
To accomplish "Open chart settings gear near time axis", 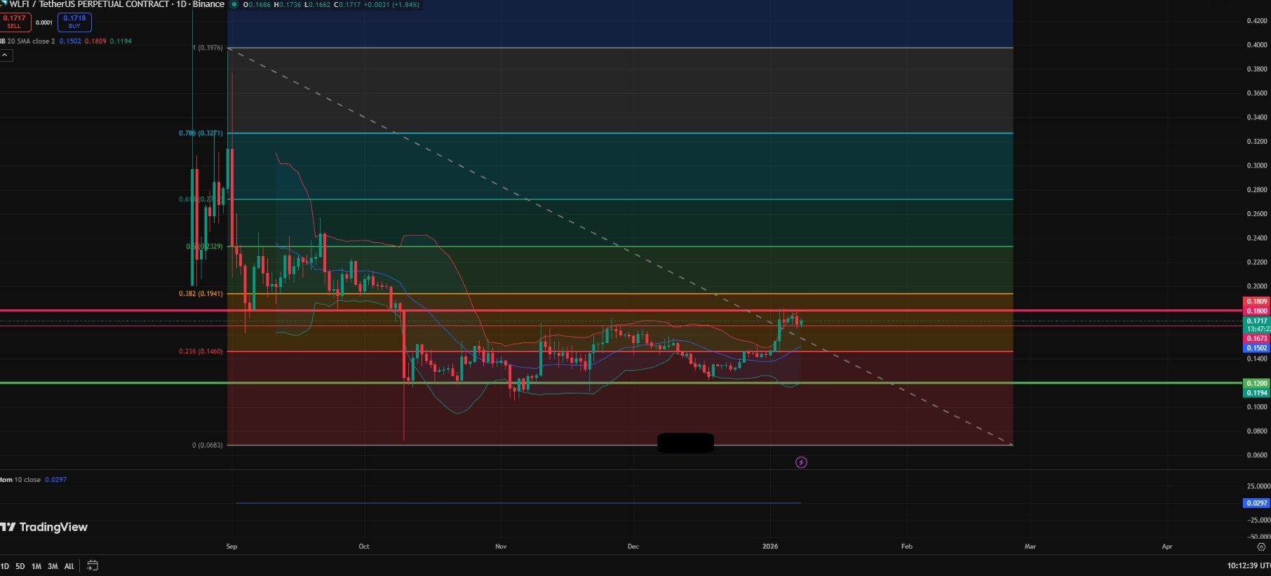I will click(x=1261, y=547).
